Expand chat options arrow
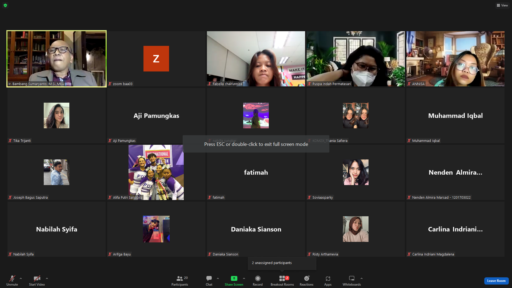 tap(218, 278)
